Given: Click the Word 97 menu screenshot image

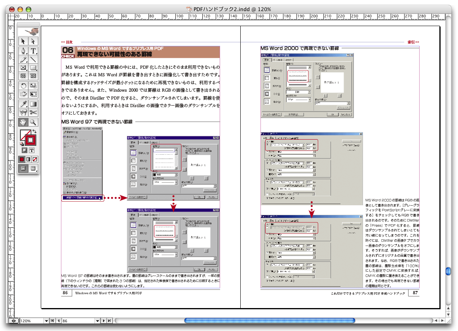Looking at the screenshot, I should (83, 164).
